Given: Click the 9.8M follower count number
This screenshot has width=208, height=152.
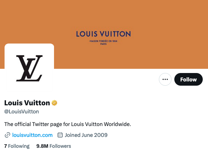Looking at the screenshot, I should (42, 146).
